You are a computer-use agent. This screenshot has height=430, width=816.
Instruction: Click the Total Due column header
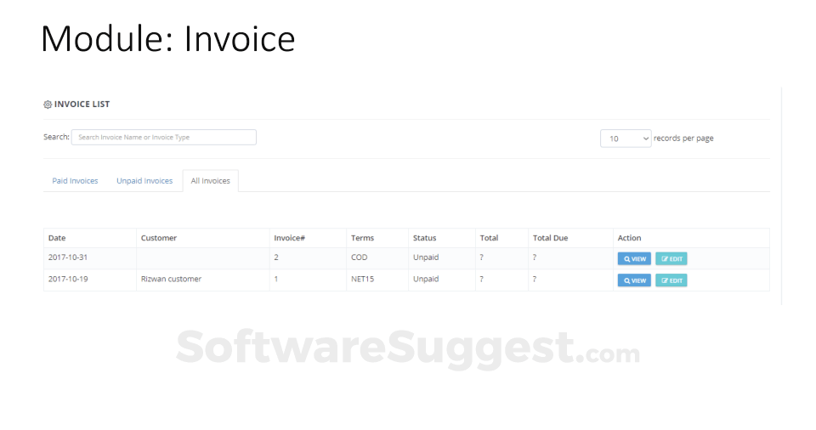point(550,238)
